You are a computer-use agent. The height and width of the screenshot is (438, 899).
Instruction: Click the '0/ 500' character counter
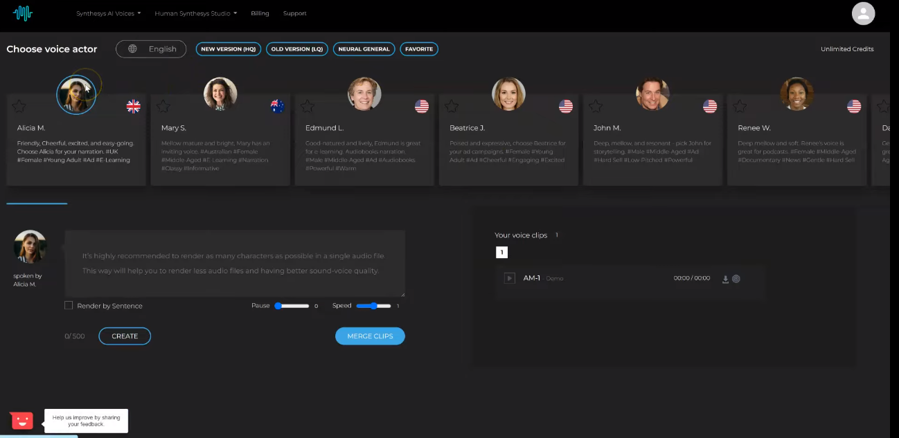point(74,336)
